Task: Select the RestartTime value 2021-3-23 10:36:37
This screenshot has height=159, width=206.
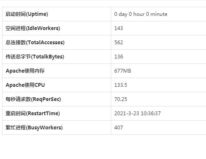Action: pyautogui.click(x=137, y=114)
